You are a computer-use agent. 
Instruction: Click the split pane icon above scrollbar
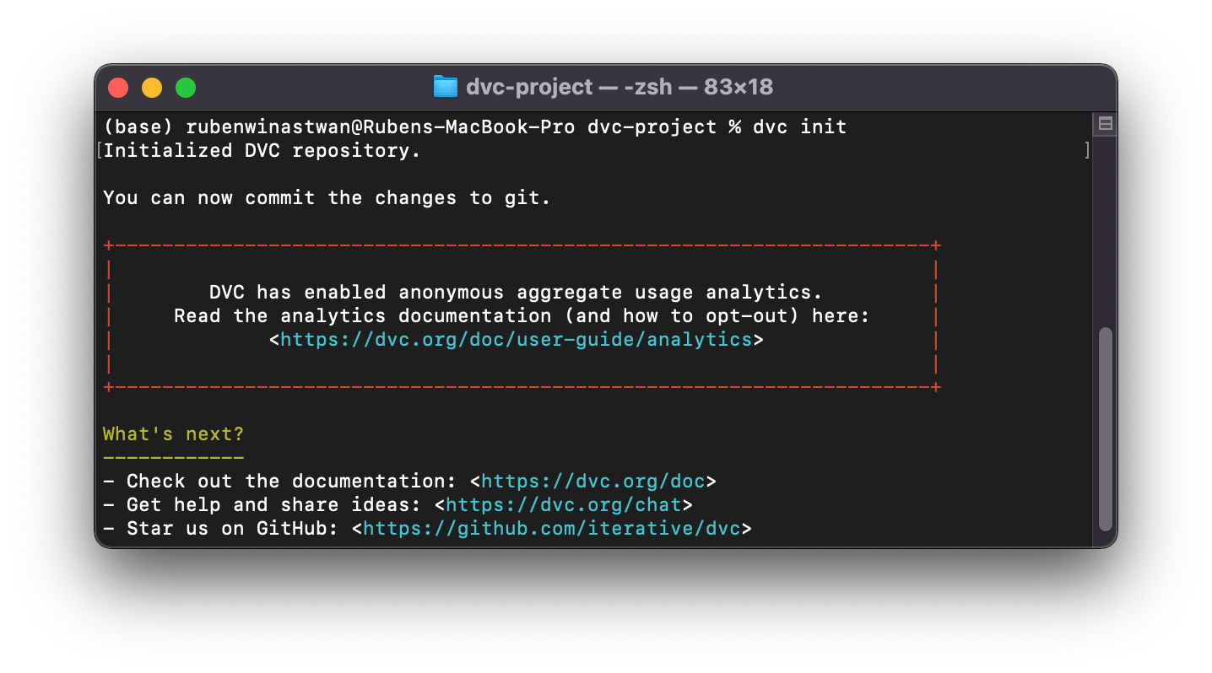pyautogui.click(x=1105, y=125)
